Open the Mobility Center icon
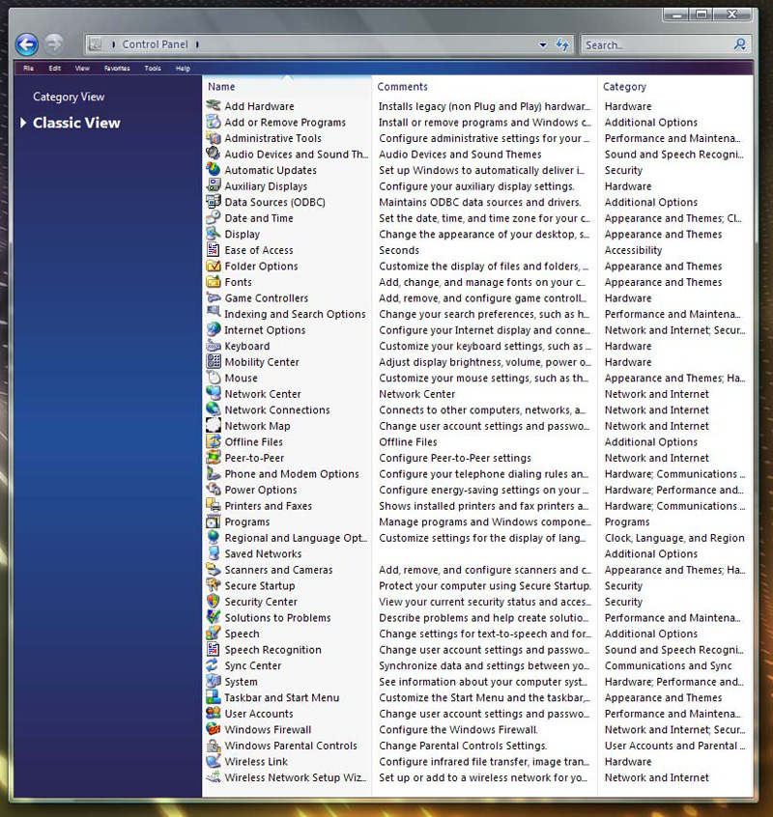Image resolution: width=773 pixels, height=817 pixels. [214, 361]
